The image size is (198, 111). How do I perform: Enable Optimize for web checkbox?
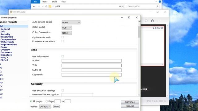click(x=63, y=37)
